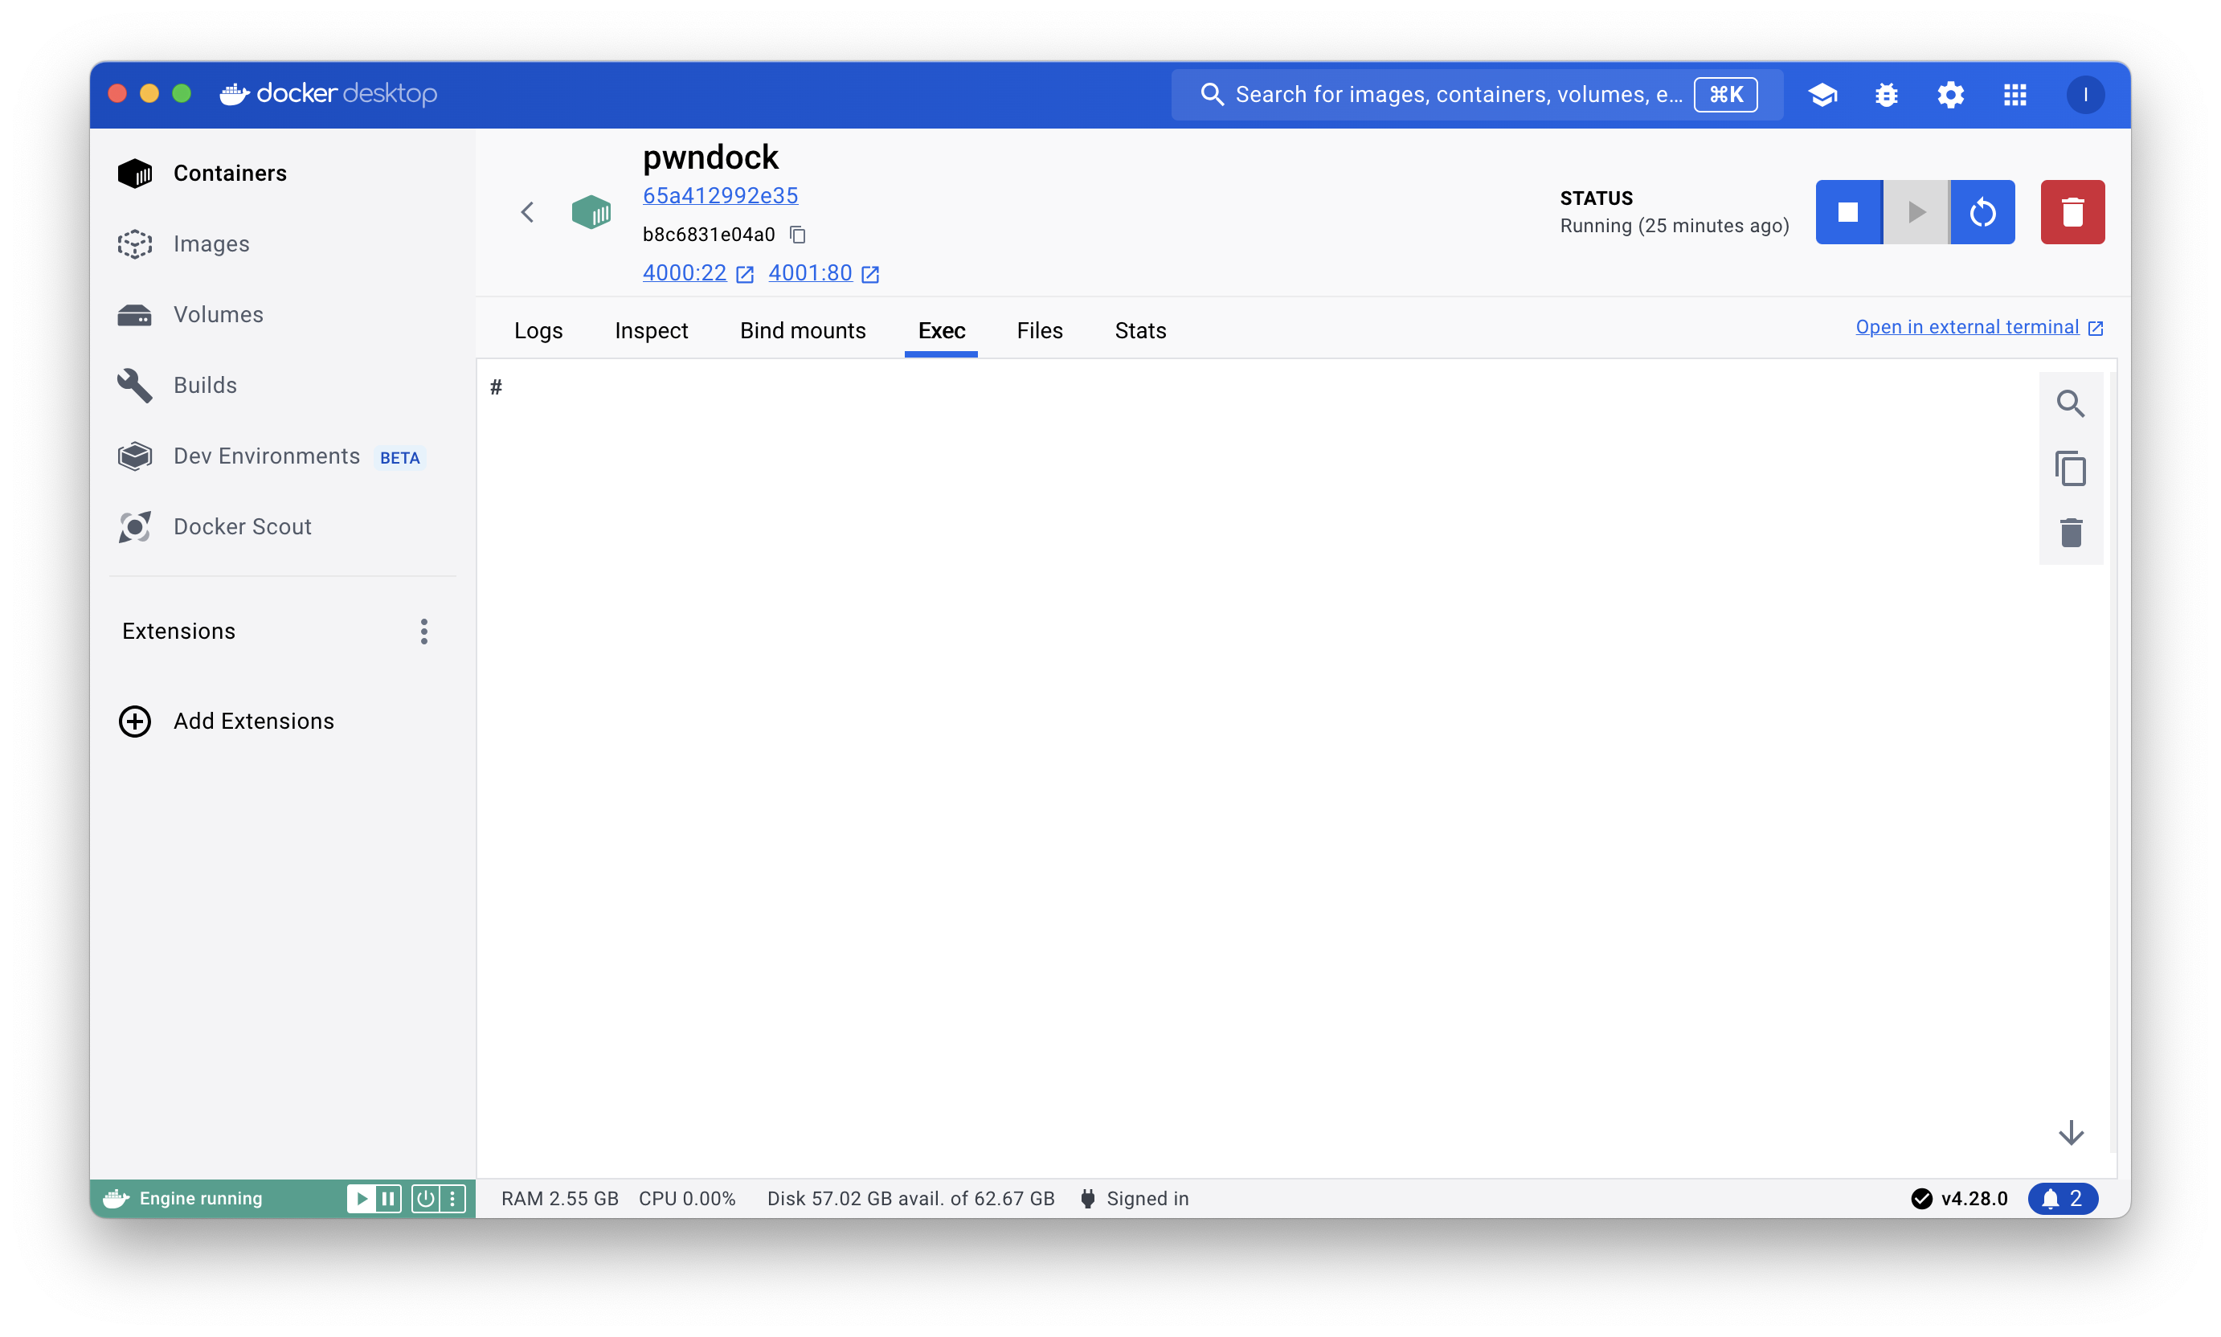Restart the running container
This screenshot has width=2221, height=1337.
(x=1982, y=212)
